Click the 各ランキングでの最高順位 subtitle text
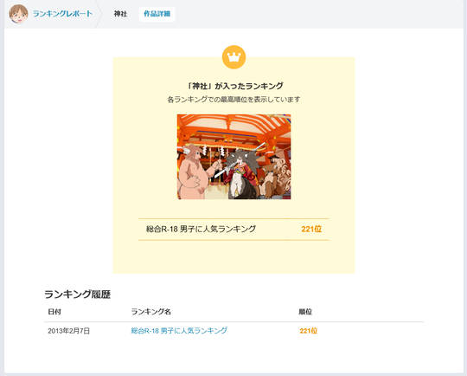 (x=233, y=100)
